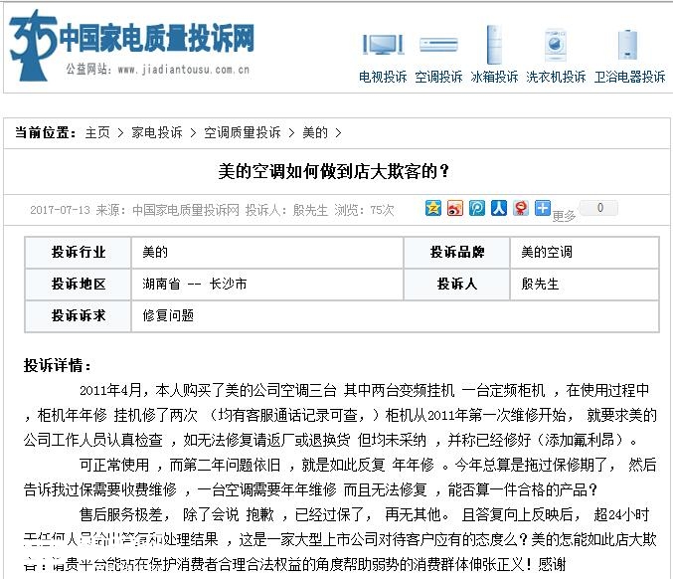Open 家电投诉 breadcrumb link

[x=157, y=132]
